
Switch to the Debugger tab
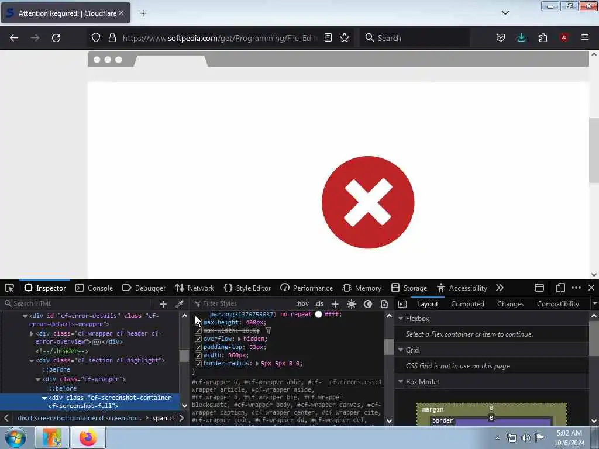pos(144,288)
